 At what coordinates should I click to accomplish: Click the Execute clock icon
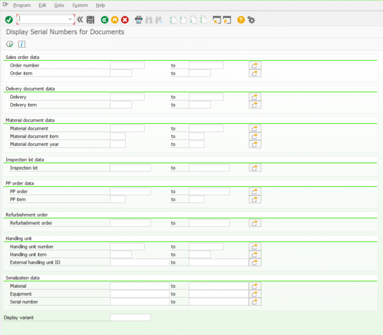click(9, 44)
